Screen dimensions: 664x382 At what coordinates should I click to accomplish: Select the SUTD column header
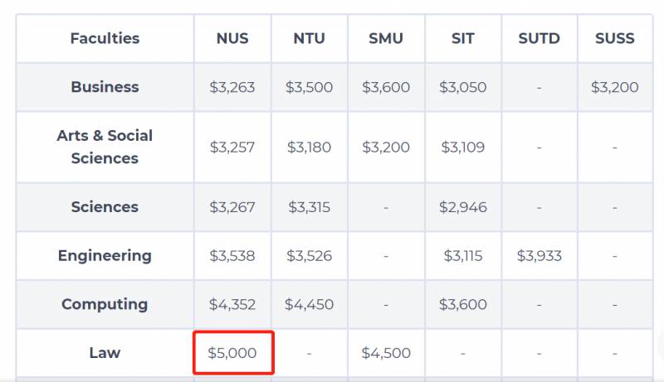[539, 38]
